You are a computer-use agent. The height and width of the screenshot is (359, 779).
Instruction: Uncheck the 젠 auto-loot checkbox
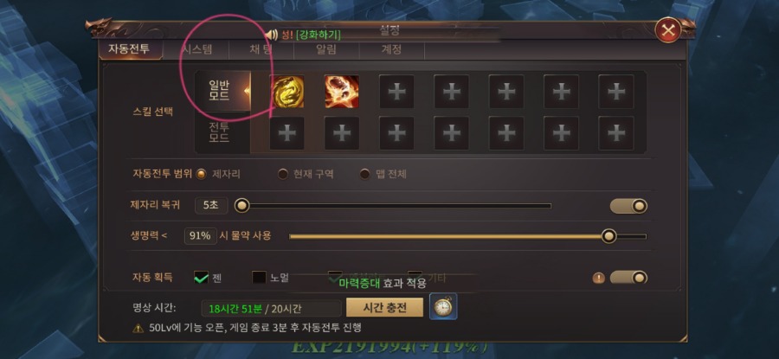(x=201, y=278)
